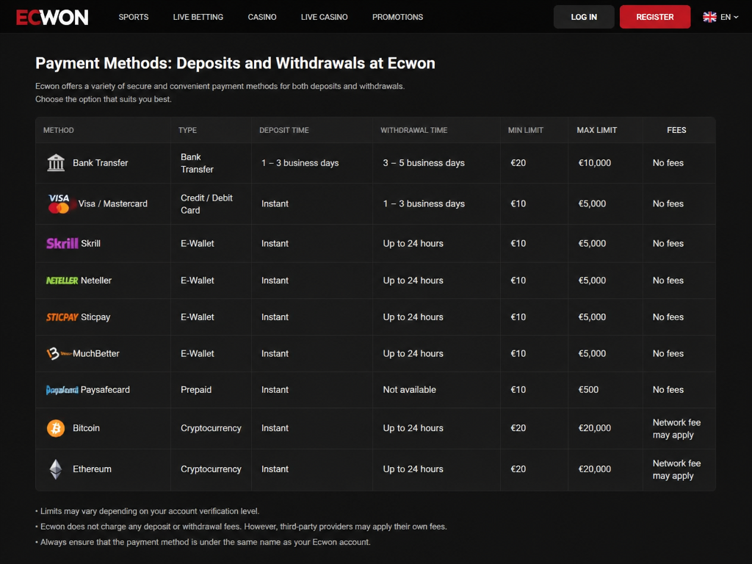Click the same-name payment method note
This screenshot has width=752, height=564.
click(203, 542)
